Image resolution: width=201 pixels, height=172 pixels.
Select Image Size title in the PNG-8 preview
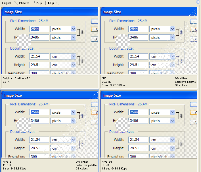coord(12,95)
